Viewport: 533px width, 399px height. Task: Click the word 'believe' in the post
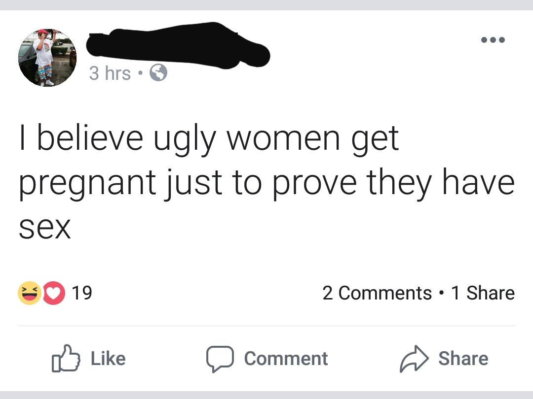pyautogui.click(x=90, y=137)
